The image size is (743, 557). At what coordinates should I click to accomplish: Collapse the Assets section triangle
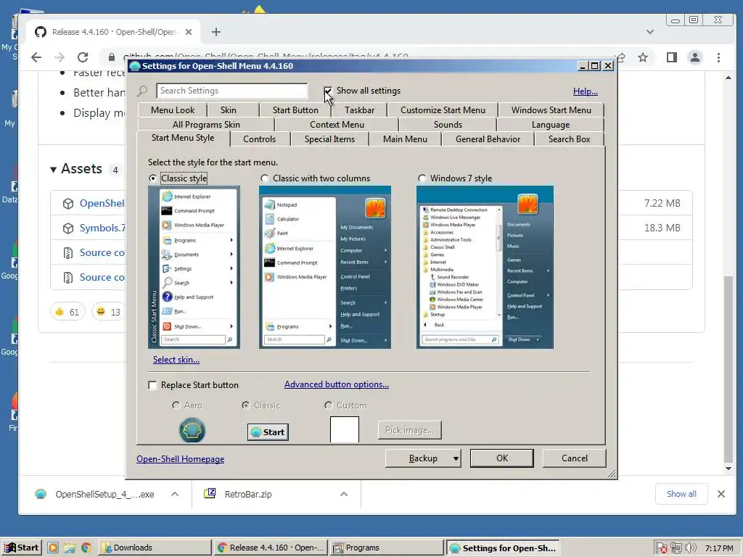tap(53, 169)
